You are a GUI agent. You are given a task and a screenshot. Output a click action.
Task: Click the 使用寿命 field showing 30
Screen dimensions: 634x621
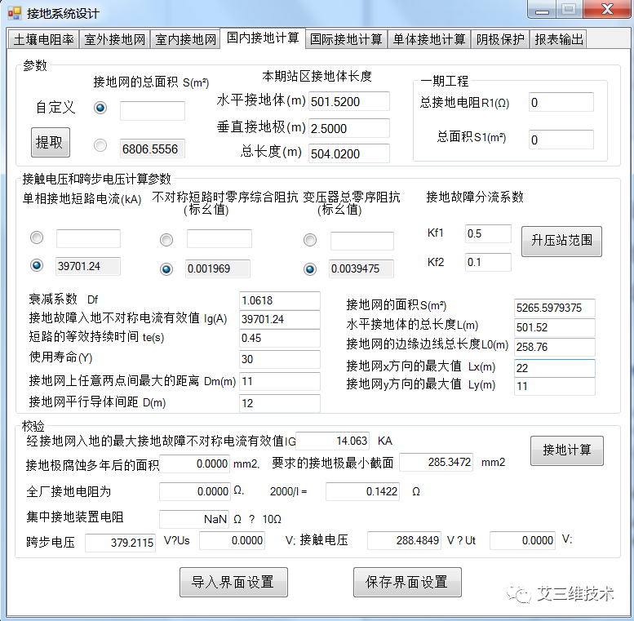point(279,359)
